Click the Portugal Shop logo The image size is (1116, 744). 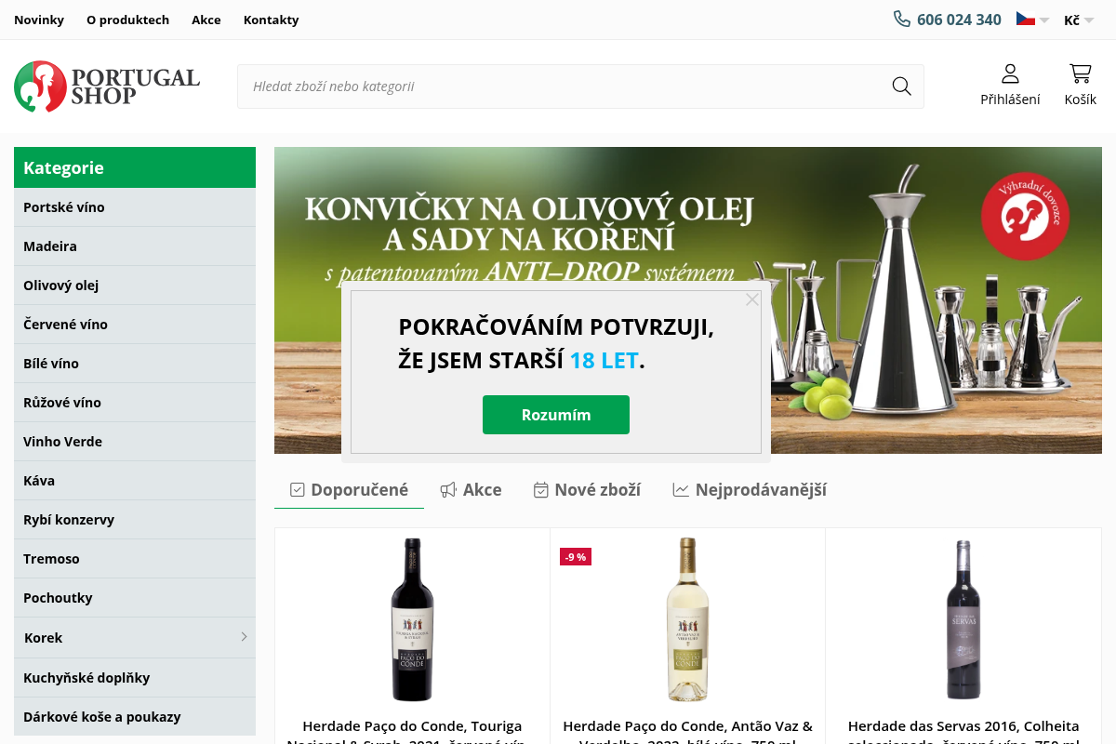(107, 86)
